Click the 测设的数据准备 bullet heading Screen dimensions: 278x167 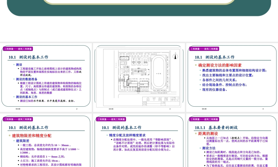pyautogui.click(x=27, y=79)
